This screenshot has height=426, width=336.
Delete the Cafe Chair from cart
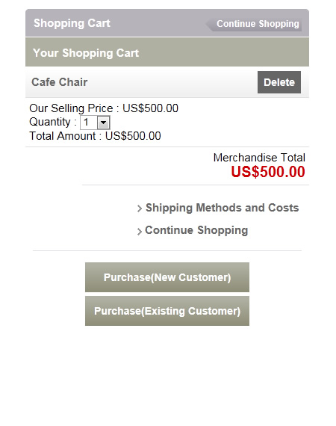pyautogui.click(x=279, y=82)
